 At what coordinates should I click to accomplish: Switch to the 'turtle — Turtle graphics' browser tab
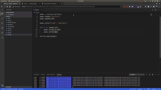[x=30, y=4]
